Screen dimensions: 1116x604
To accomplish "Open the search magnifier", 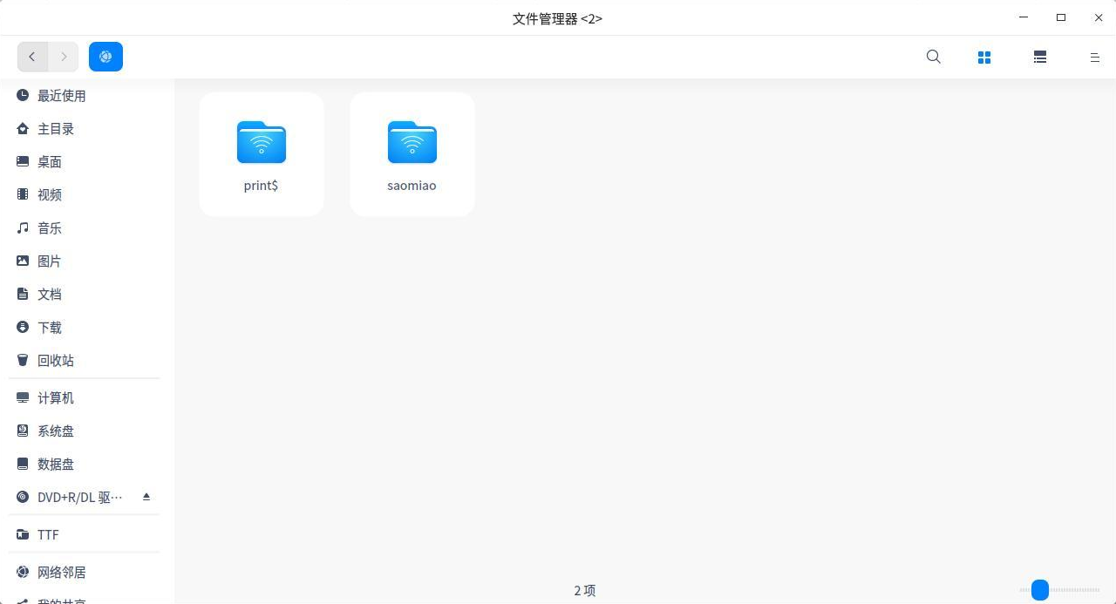I will point(933,57).
